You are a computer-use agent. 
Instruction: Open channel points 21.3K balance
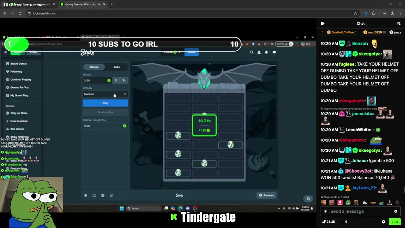coord(328,222)
